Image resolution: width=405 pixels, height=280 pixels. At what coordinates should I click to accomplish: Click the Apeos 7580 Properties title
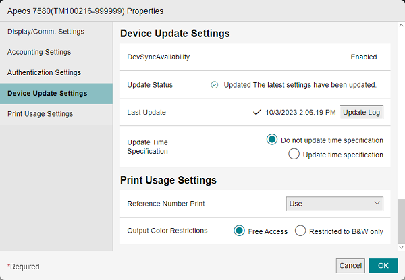click(x=85, y=11)
